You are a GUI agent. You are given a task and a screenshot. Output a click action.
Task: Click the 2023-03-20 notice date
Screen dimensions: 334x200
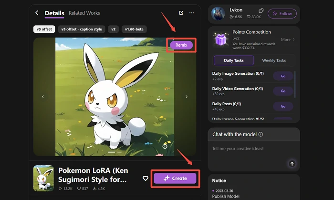[224, 191]
